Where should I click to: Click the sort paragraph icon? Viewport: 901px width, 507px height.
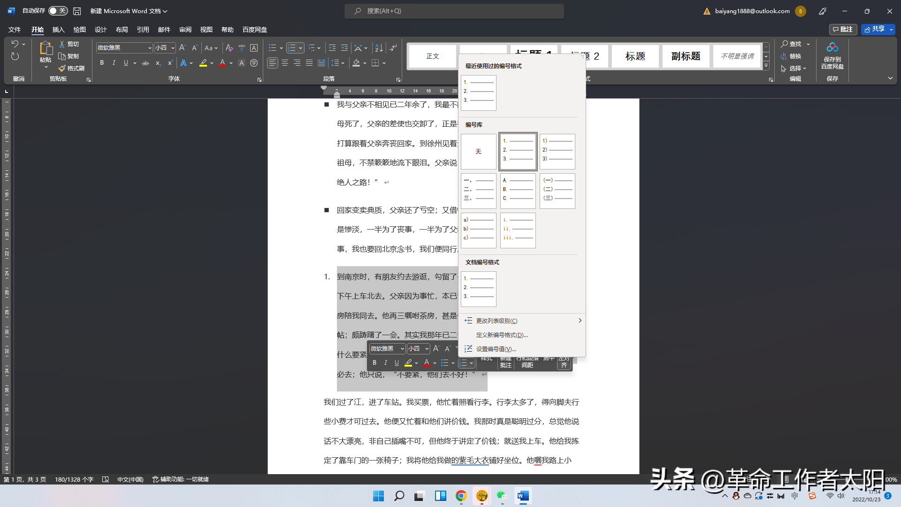379,48
